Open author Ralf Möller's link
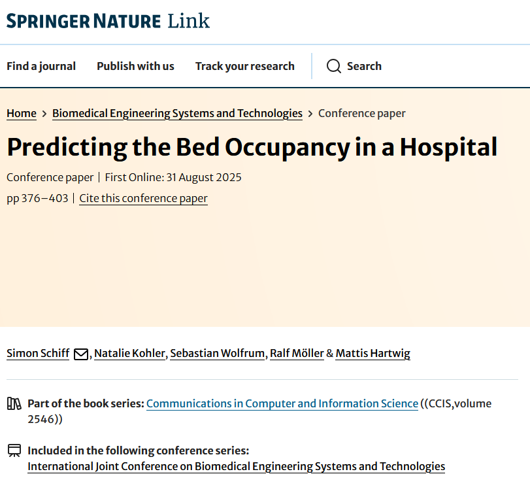 point(297,353)
